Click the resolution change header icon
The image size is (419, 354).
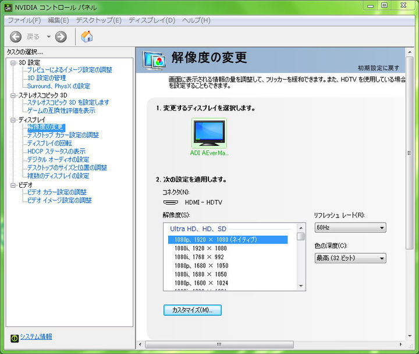[154, 60]
